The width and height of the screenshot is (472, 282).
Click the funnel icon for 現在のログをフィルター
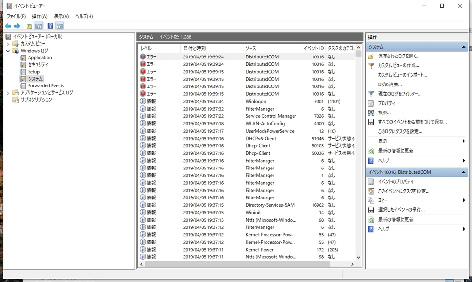tap(371, 94)
